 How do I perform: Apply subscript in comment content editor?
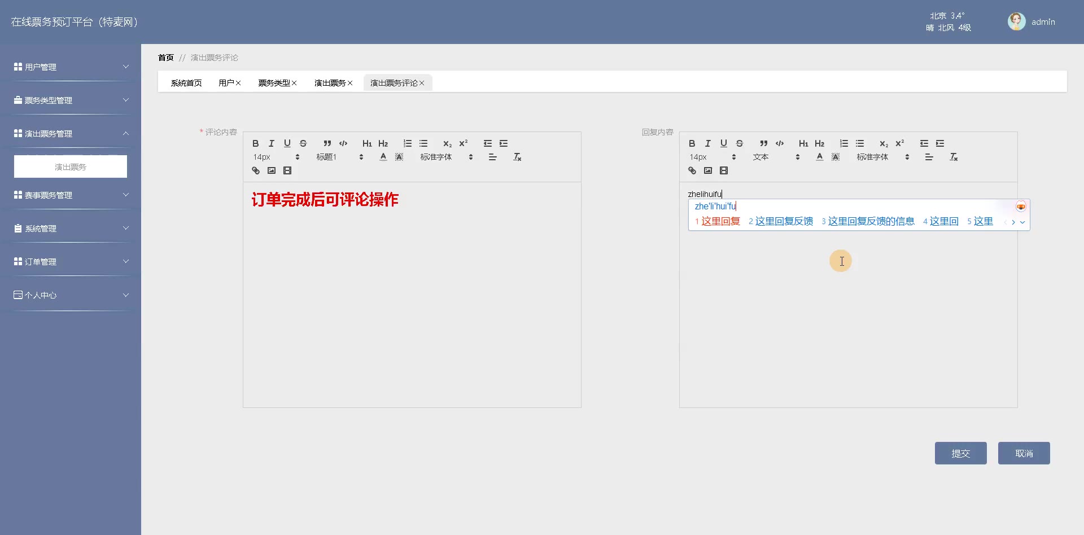448,143
